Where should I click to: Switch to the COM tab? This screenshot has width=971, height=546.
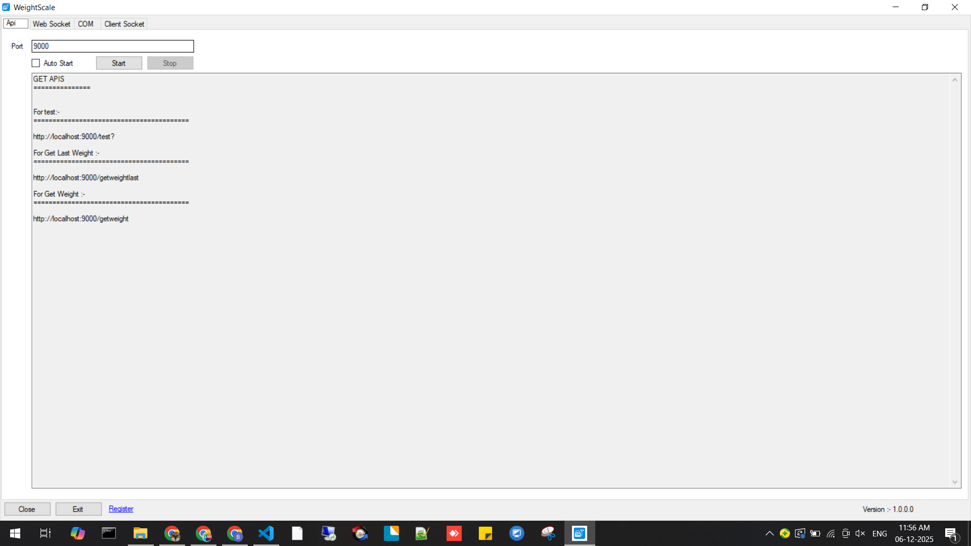[x=85, y=24]
